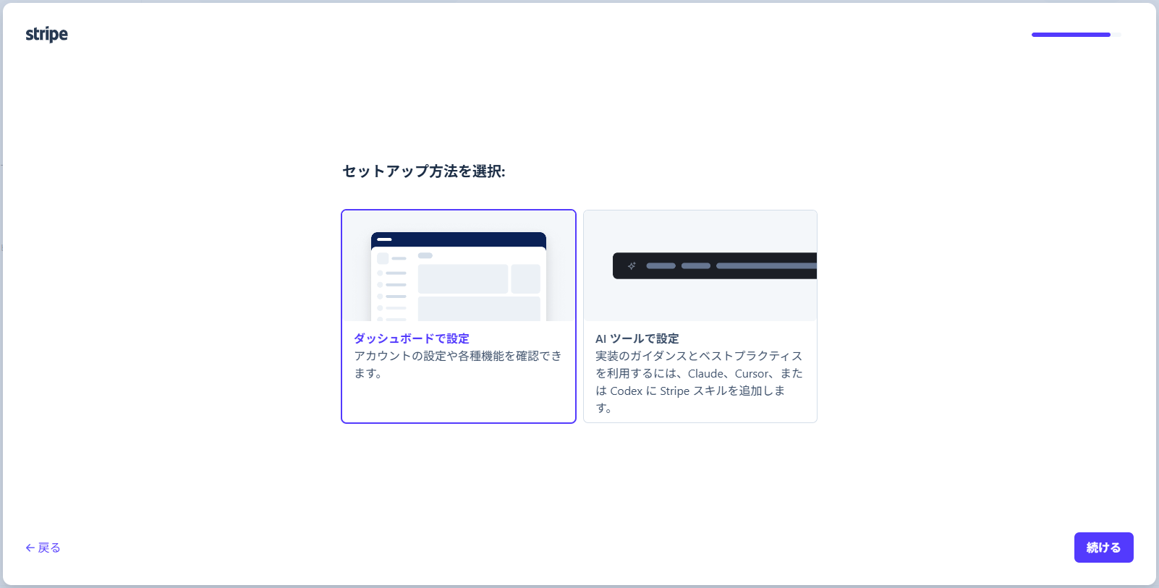Click the AI tool prompt bar illustration
The image size is (1159, 588).
coord(715,265)
